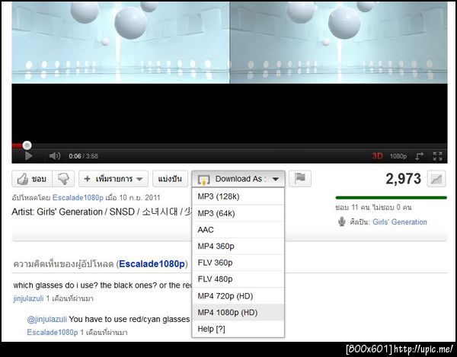This screenshot has height=357, width=457.
Task: Click the Artist: Girls' Generation description text
Action: [x=102, y=212]
